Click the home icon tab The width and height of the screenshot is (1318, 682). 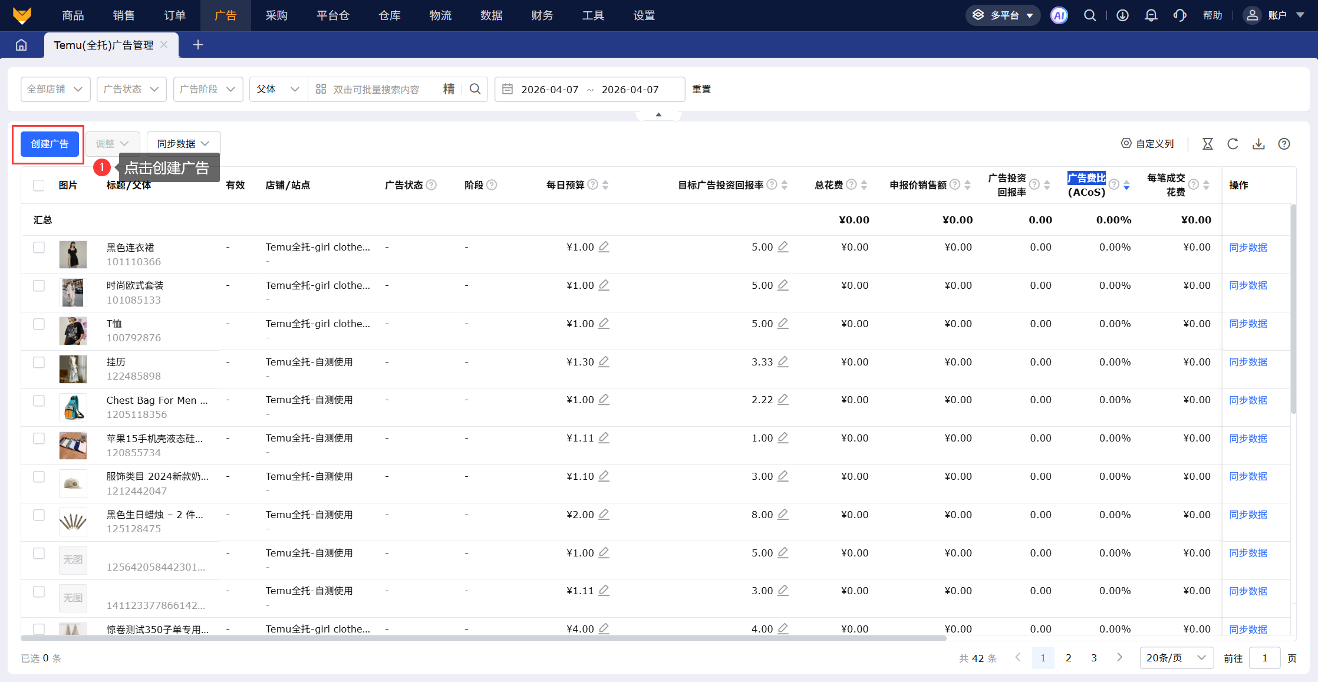tap(21, 45)
